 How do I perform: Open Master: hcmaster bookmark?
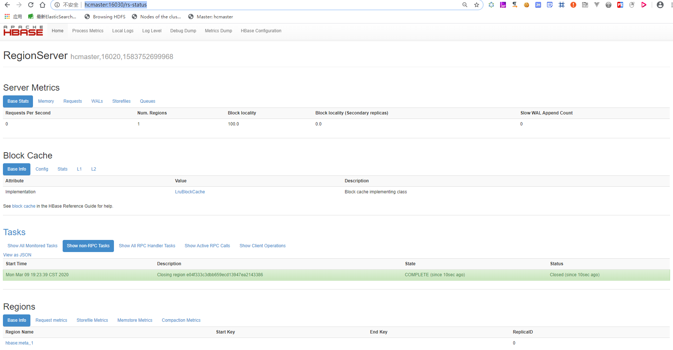(211, 17)
